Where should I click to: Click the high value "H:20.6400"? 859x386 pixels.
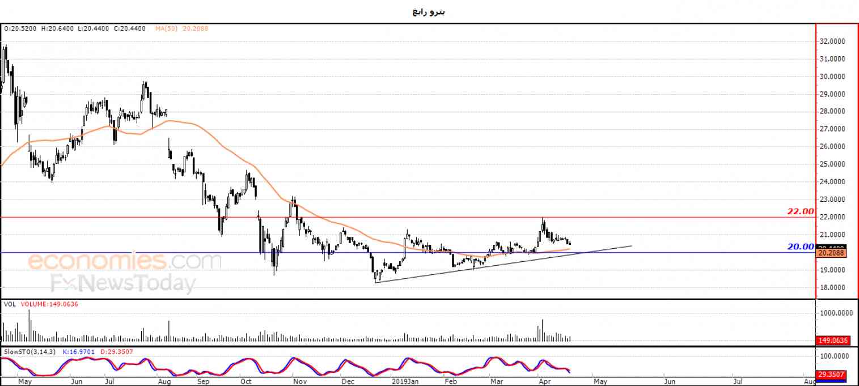click(58, 28)
